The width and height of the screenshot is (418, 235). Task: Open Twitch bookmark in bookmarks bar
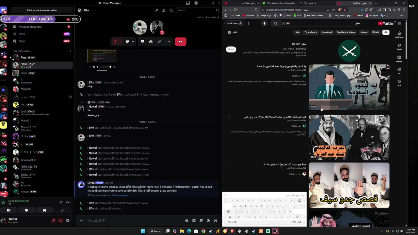coord(286,15)
